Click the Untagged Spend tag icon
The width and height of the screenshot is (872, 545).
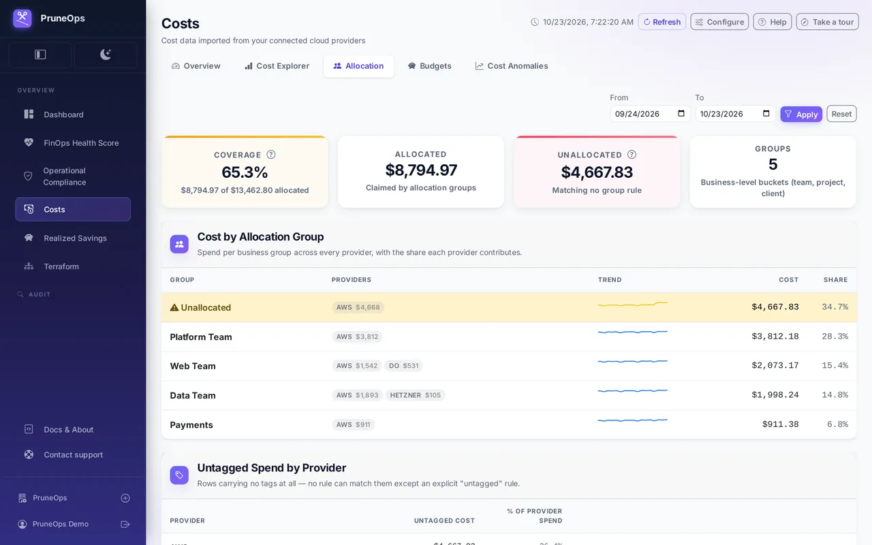point(179,475)
